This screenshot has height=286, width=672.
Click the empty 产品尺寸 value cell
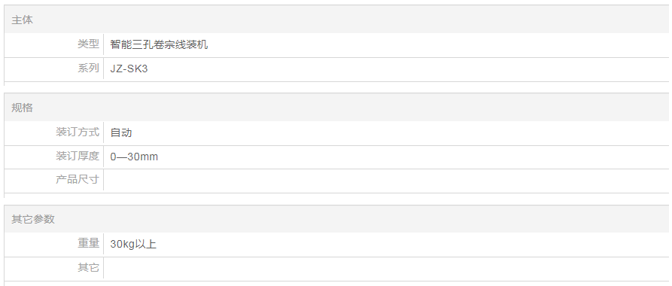point(386,181)
